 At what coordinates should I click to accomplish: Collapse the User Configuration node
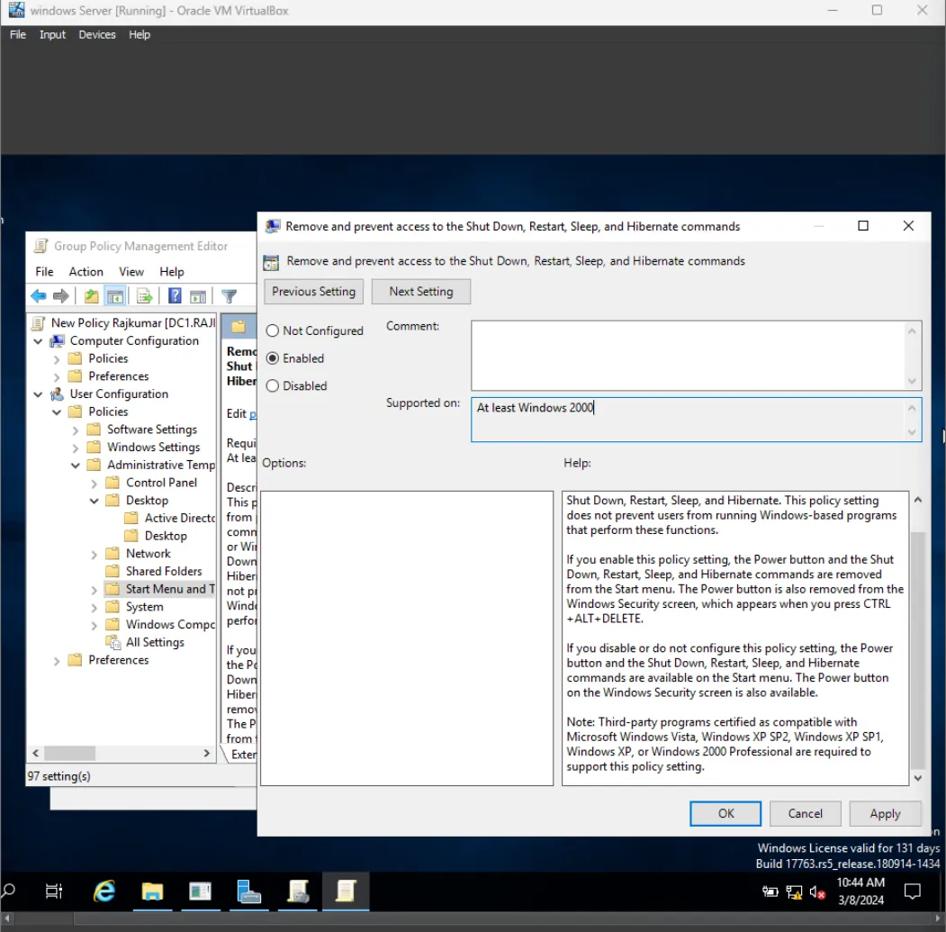(x=38, y=394)
